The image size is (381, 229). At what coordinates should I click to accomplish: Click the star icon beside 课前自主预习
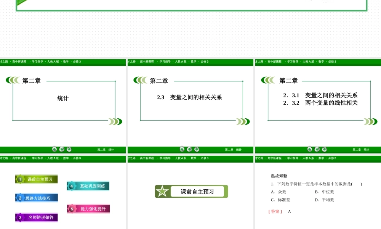(163, 191)
